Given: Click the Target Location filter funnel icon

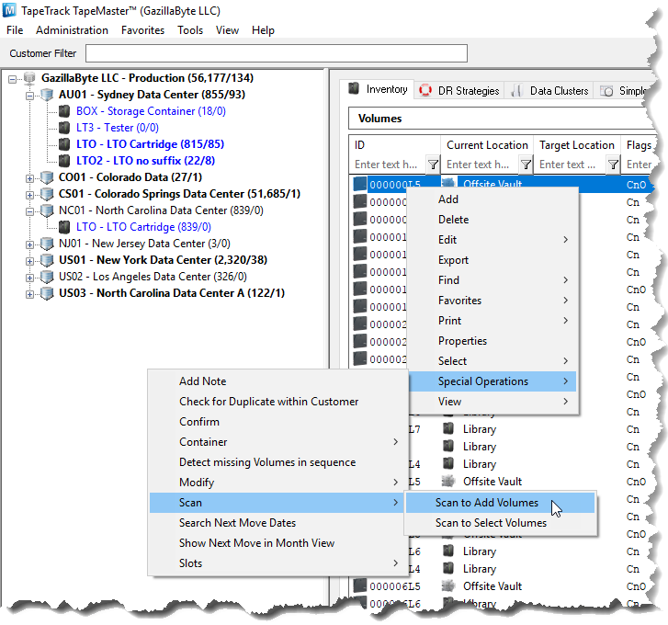Looking at the screenshot, I should pos(613,165).
